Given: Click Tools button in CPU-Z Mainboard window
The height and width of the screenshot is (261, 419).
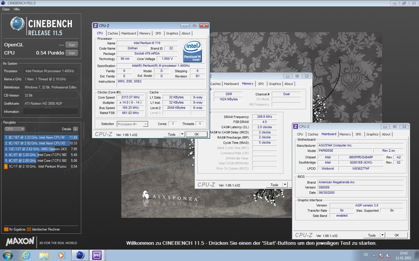Looking at the screenshot, I should pos(372,235).
